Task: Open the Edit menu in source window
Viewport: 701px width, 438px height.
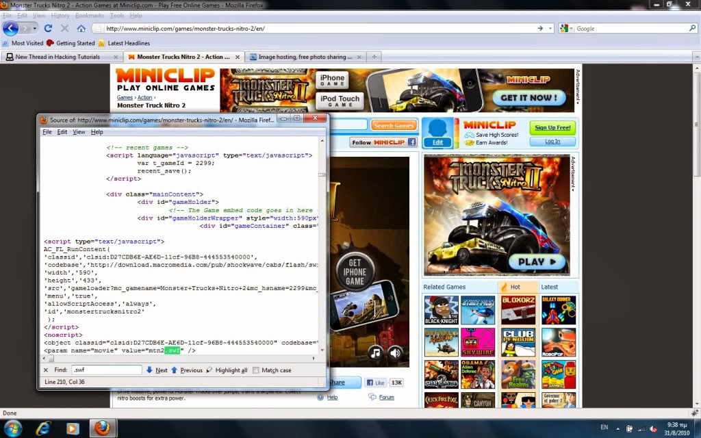Action: [x=62, y=132]
